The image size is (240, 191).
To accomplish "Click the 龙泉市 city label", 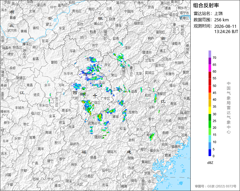I will click(x=133, y=112).
